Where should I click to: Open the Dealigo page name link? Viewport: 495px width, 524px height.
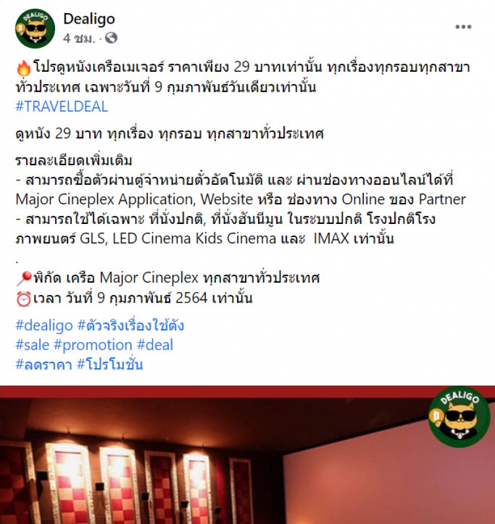[89, 19]
